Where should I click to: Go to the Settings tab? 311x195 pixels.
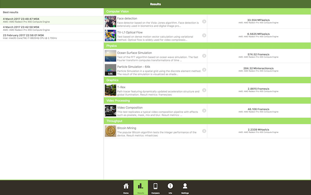click(x=185, y=188)
